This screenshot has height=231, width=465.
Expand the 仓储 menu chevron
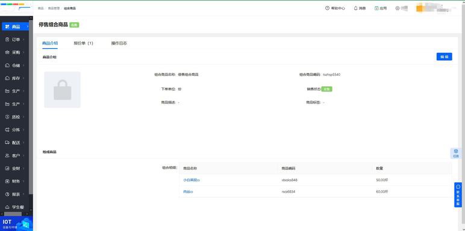23,66
